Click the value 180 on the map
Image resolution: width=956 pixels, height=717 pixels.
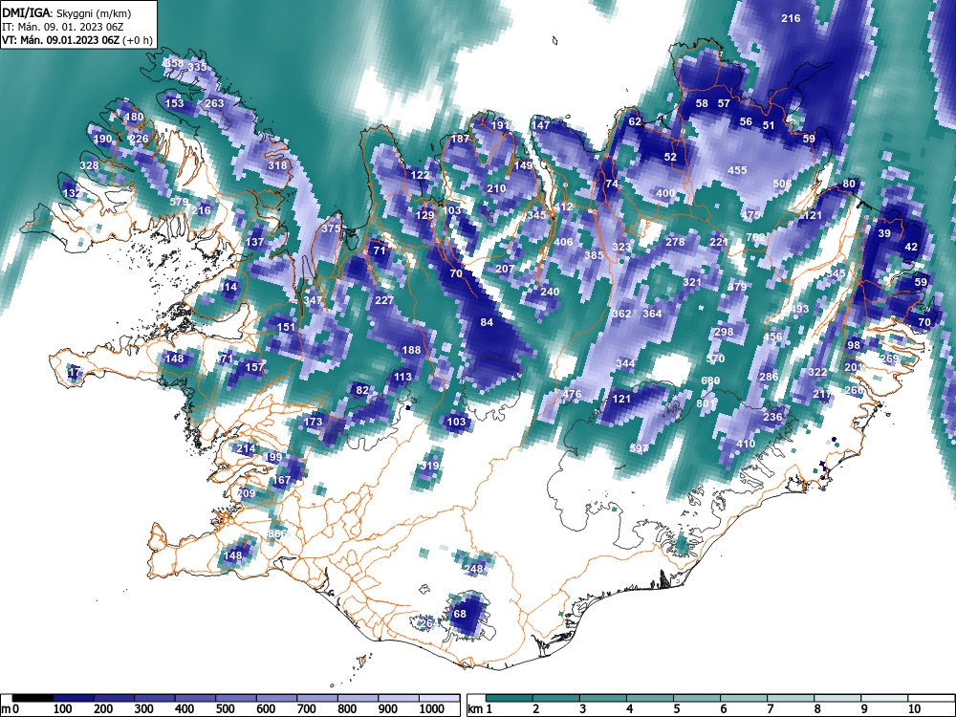(134, 117)
